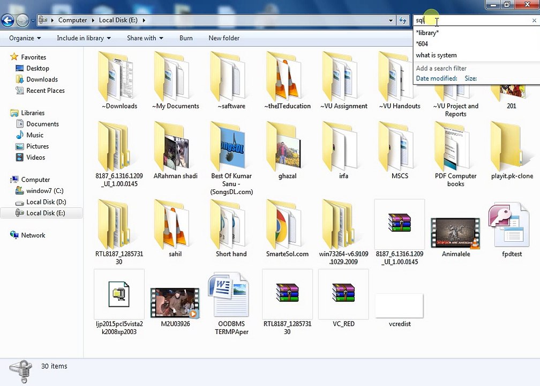
Task: Clear the search box with X
Action: coord(534,21)
